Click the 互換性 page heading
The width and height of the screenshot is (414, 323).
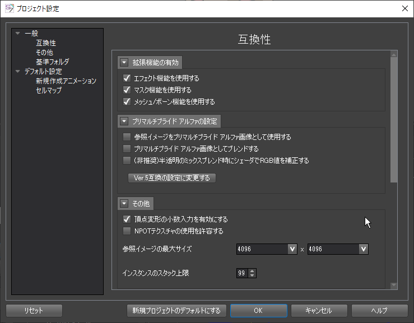pyautogui.click(x=254, y=39)
